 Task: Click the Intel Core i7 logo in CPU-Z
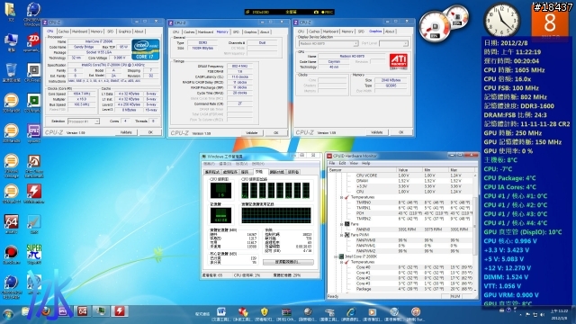[x=146, y=49]
